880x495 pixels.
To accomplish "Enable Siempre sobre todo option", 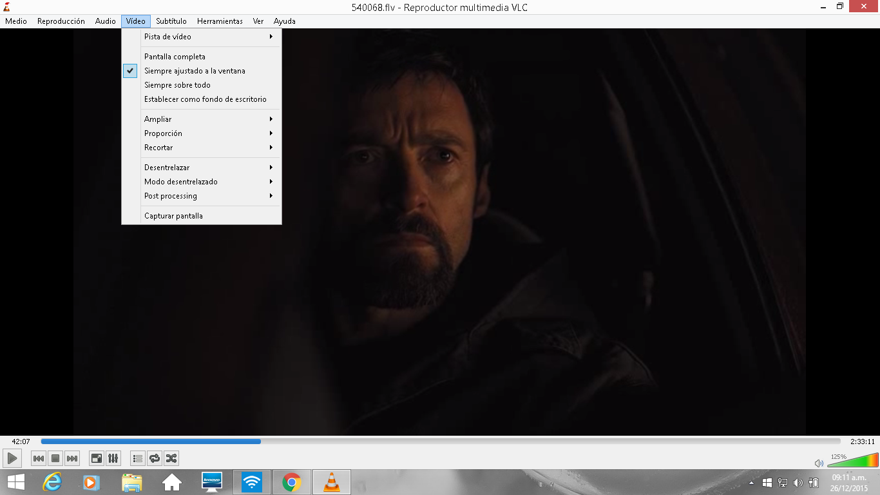I will [202, 85].
